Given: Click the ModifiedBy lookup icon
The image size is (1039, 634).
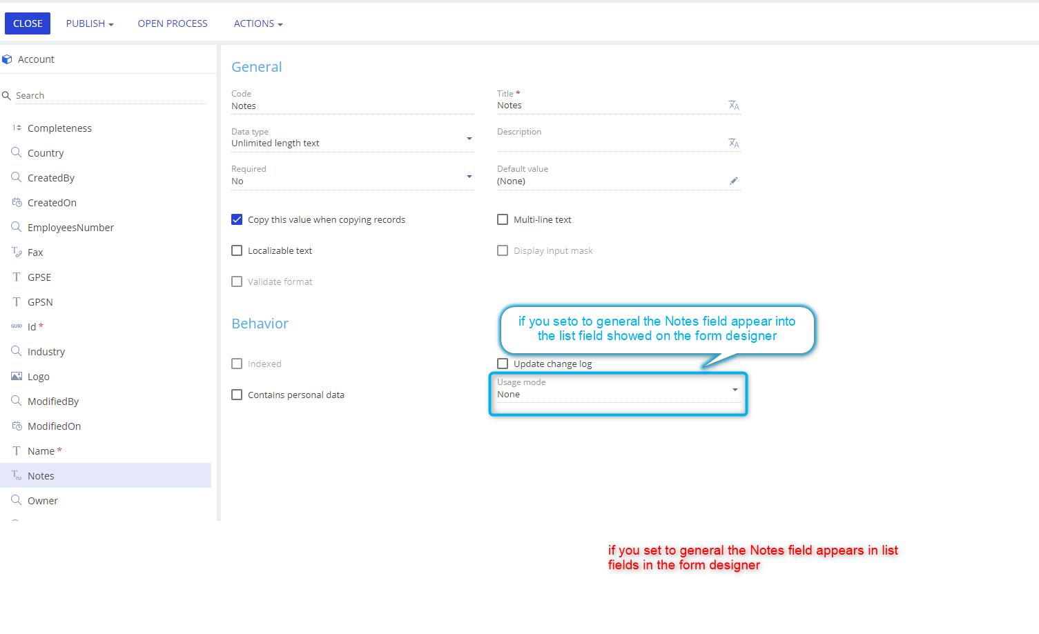Looking at the screenshot, I should pyautogui.click(x=17, y=401).
